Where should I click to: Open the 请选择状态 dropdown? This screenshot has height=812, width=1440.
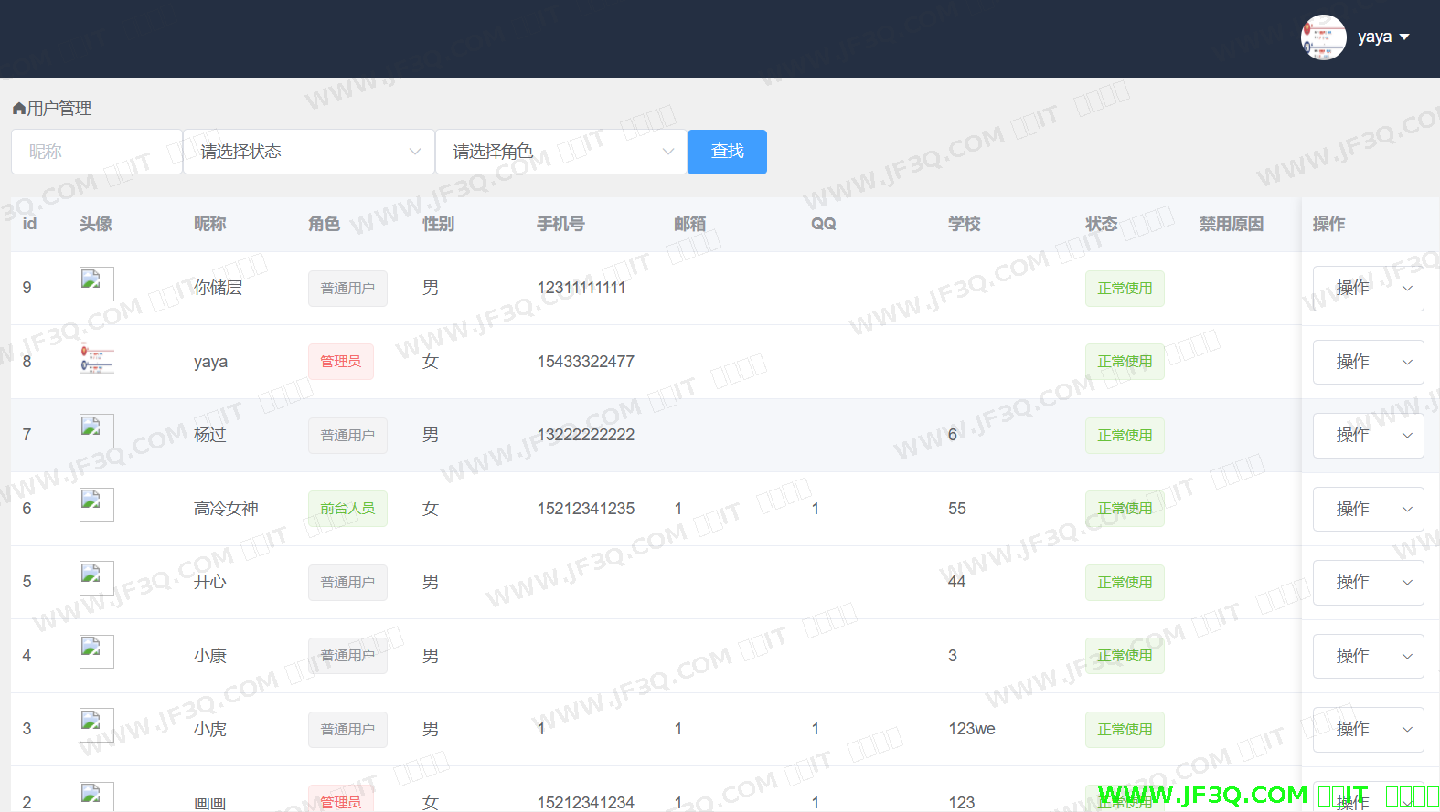pyautogui.click(x=309, y=152)
